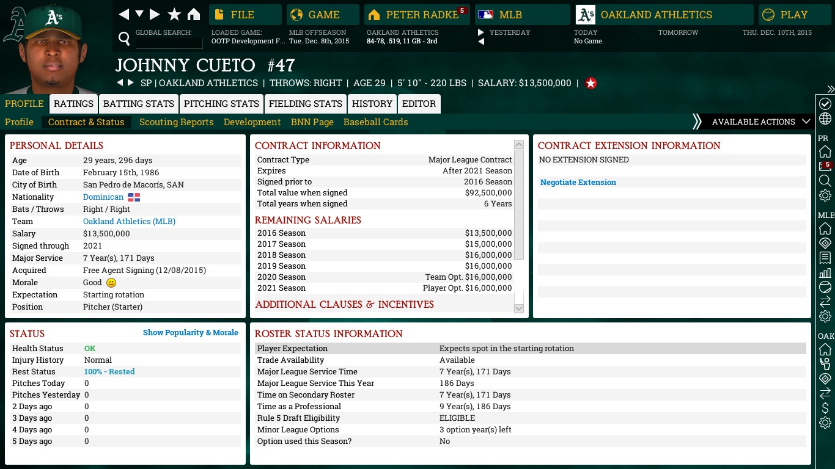Click the MLB news document icon in the sidebar
This screenshot has height=469, width=835.
point(825,258)
